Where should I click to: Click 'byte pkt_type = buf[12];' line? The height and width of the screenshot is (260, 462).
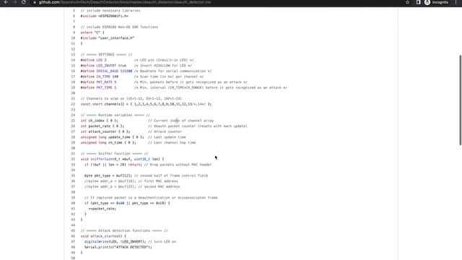click(x=108, y=175)
